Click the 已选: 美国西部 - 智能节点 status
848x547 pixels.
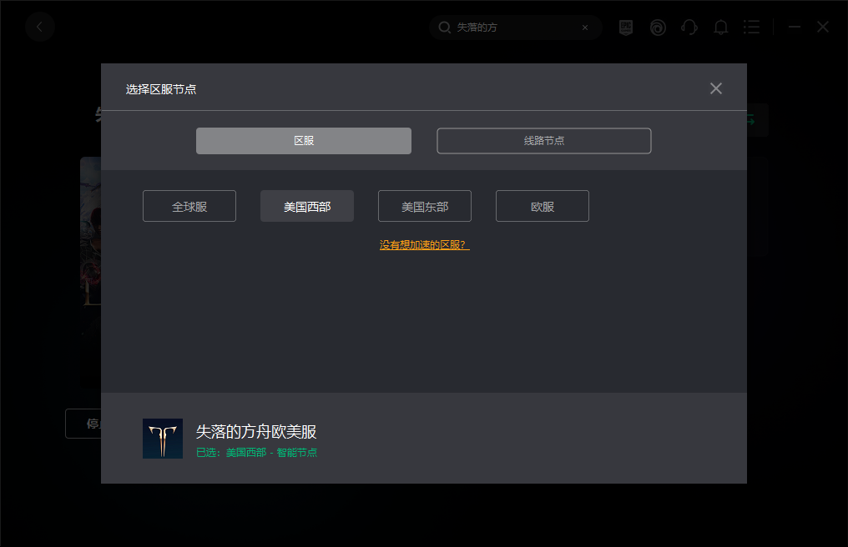256,453
